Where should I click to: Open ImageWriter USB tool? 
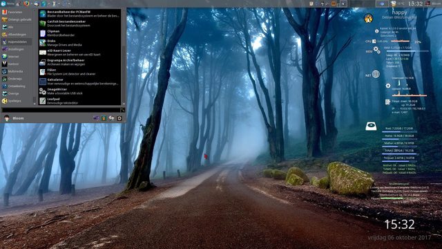(x=80, y=91)
